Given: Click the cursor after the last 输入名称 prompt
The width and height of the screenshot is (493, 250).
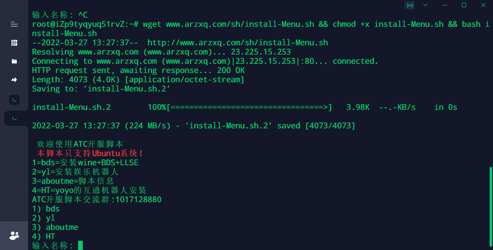Looking at the screenshot, I should [81, 245].
